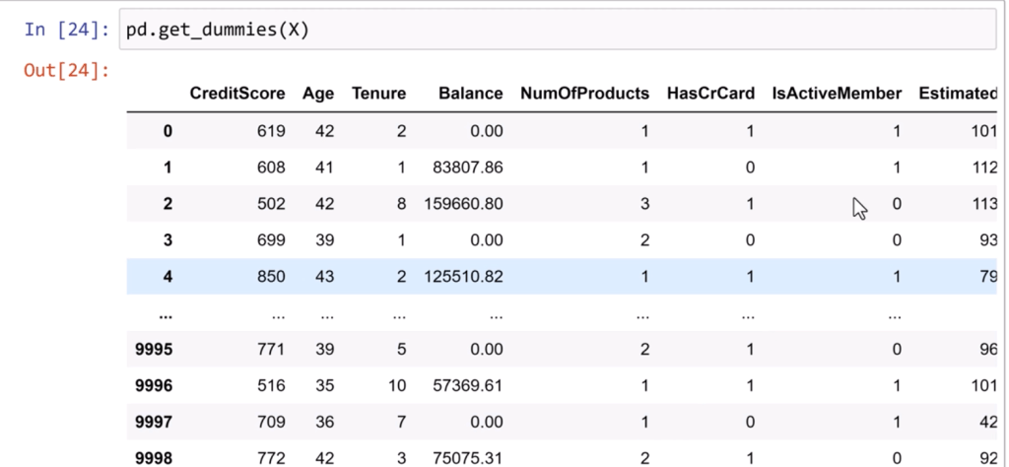The image size is (1009, 467).
Task: Click the Out[24] output prompt label
Action: coord(67,71)
